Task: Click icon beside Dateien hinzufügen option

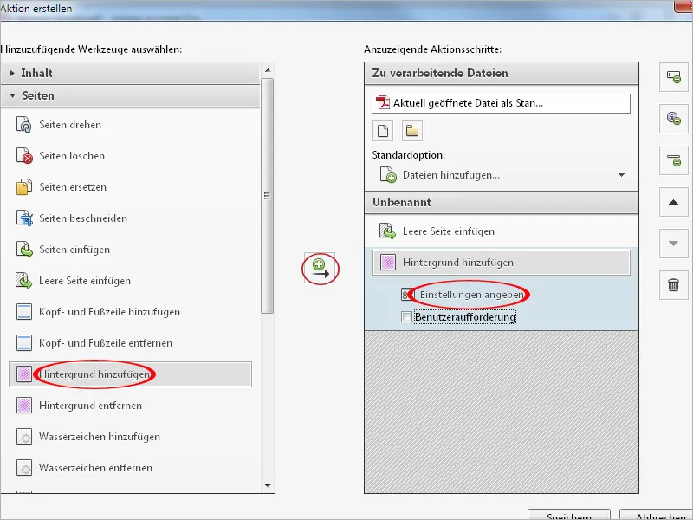Action: pyautogui.click(x=388, y=175)
